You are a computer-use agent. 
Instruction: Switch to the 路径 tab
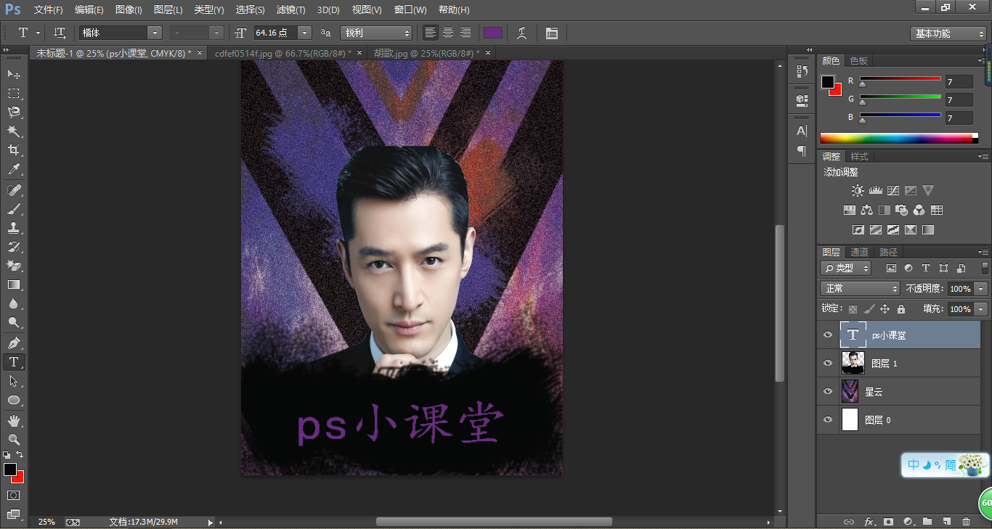pos(888,252)
